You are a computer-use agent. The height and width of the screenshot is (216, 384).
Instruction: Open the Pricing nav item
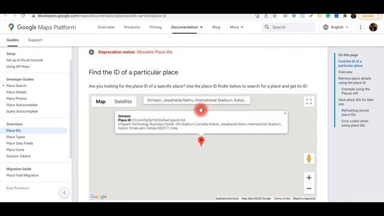155,27
